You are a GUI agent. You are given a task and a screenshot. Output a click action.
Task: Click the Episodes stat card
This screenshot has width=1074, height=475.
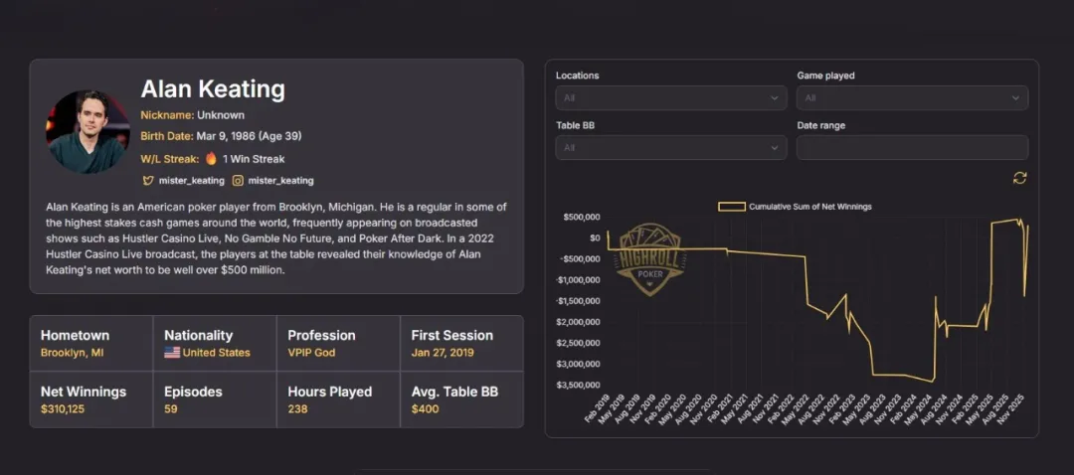pos(215,399)
